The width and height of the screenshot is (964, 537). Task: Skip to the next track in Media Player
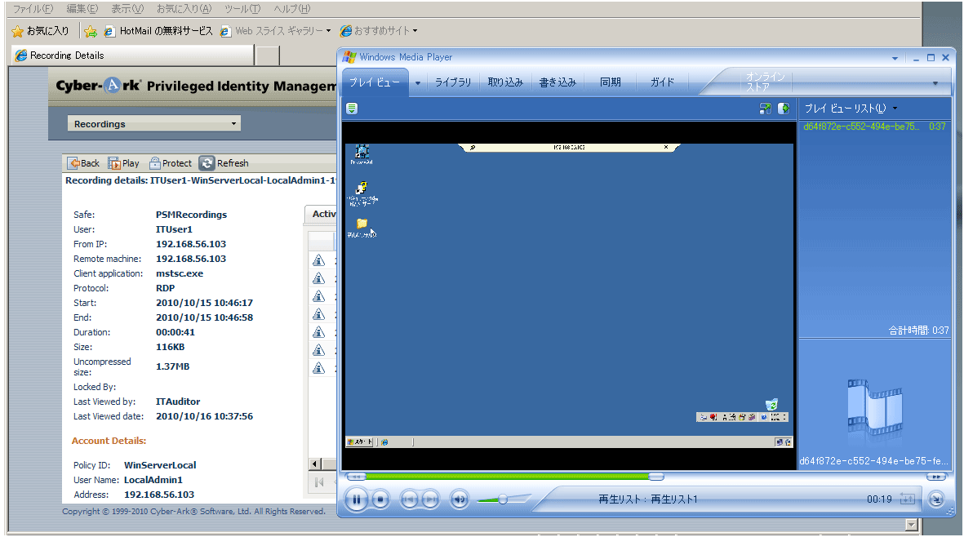430,499
